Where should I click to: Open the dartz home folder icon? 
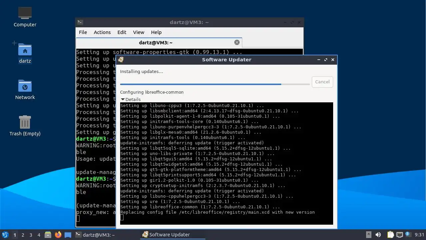pos(25,50)
